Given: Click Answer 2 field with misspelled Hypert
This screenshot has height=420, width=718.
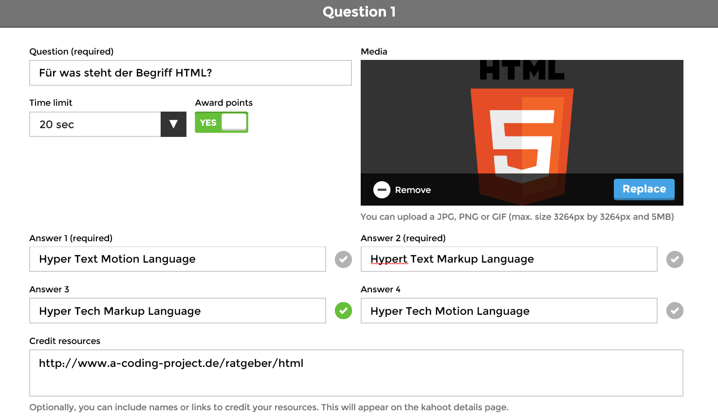Looking at the screenshot, I should (509, 259).
